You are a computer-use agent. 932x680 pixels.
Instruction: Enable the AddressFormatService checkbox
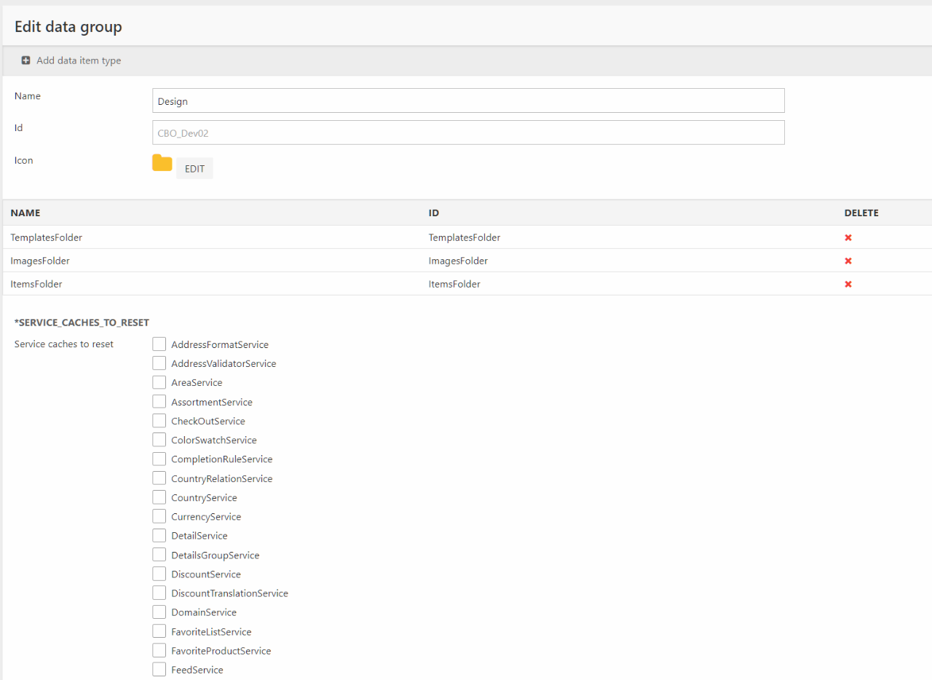159,344
